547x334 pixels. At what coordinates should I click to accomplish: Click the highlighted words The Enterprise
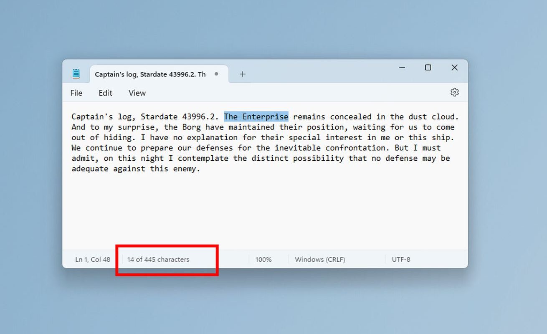tap(256, 116)
